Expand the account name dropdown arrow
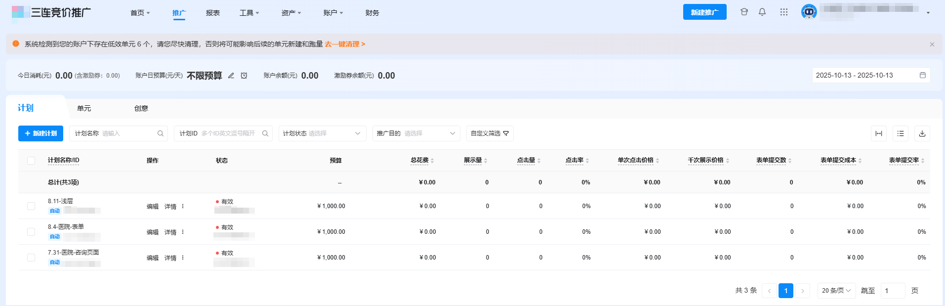The image size is (945, 306). coord(928,13)
